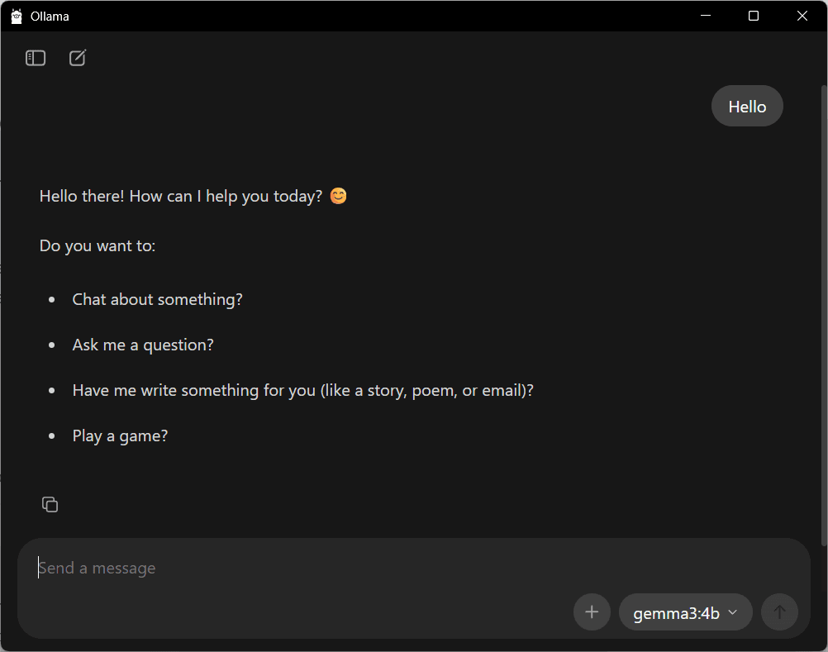Screen dimensions: 828x652
Task: Click the "Have me write something for you" bullet
Action: coord(302,390)
